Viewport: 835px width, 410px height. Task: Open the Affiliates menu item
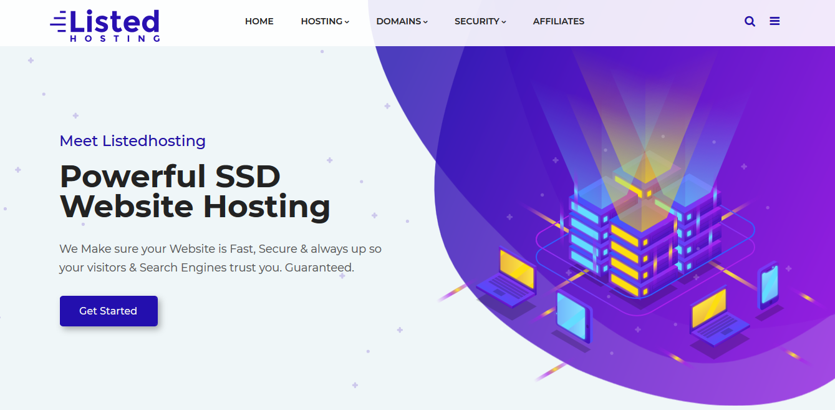click(x=558, y=21)
